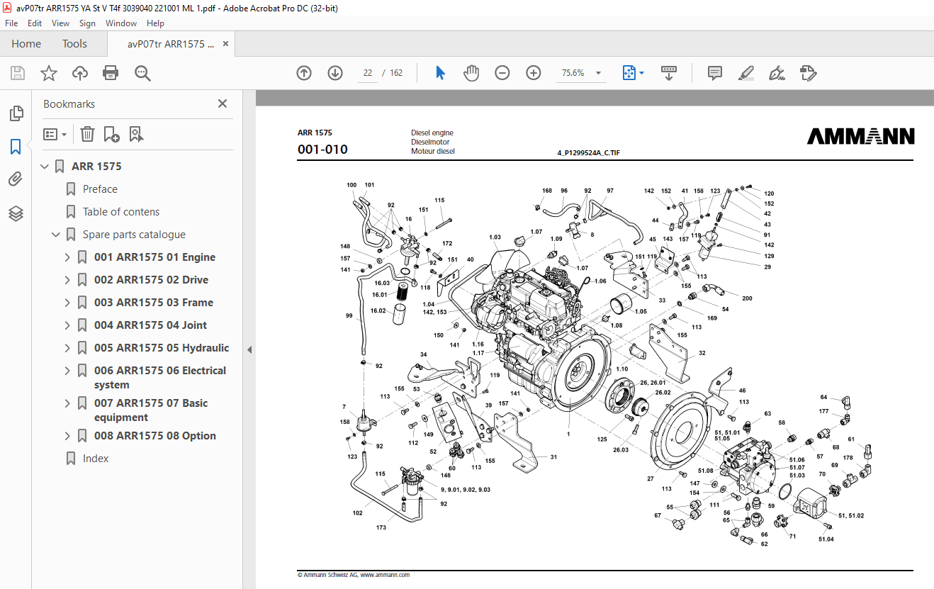Open the Sign menu
This screenshot has width=934, height=589.
tap(87, 23)
